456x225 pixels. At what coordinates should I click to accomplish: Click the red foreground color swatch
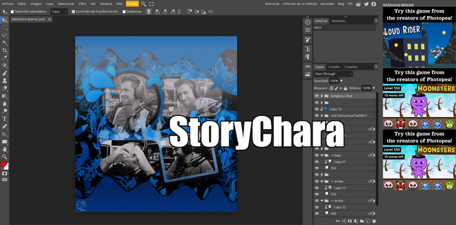(3, 164)
